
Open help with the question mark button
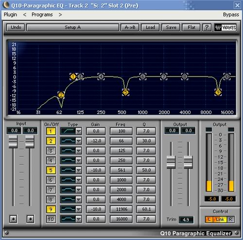[207, 27]
